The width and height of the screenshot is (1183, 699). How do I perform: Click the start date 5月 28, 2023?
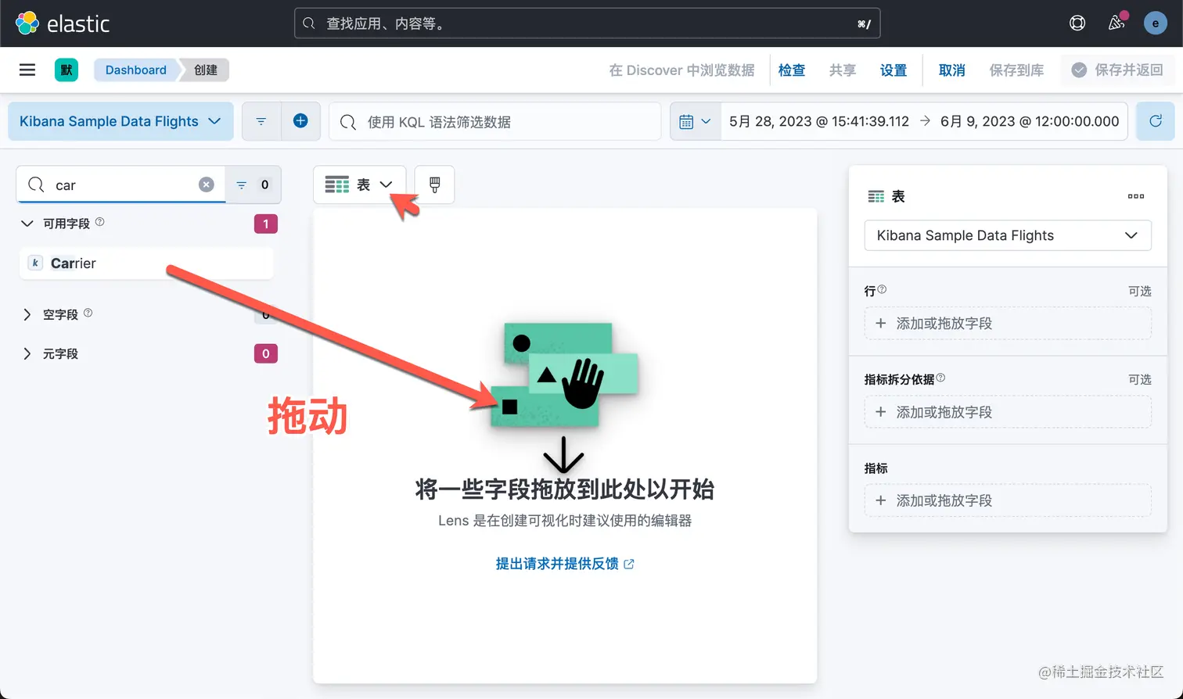818,121
